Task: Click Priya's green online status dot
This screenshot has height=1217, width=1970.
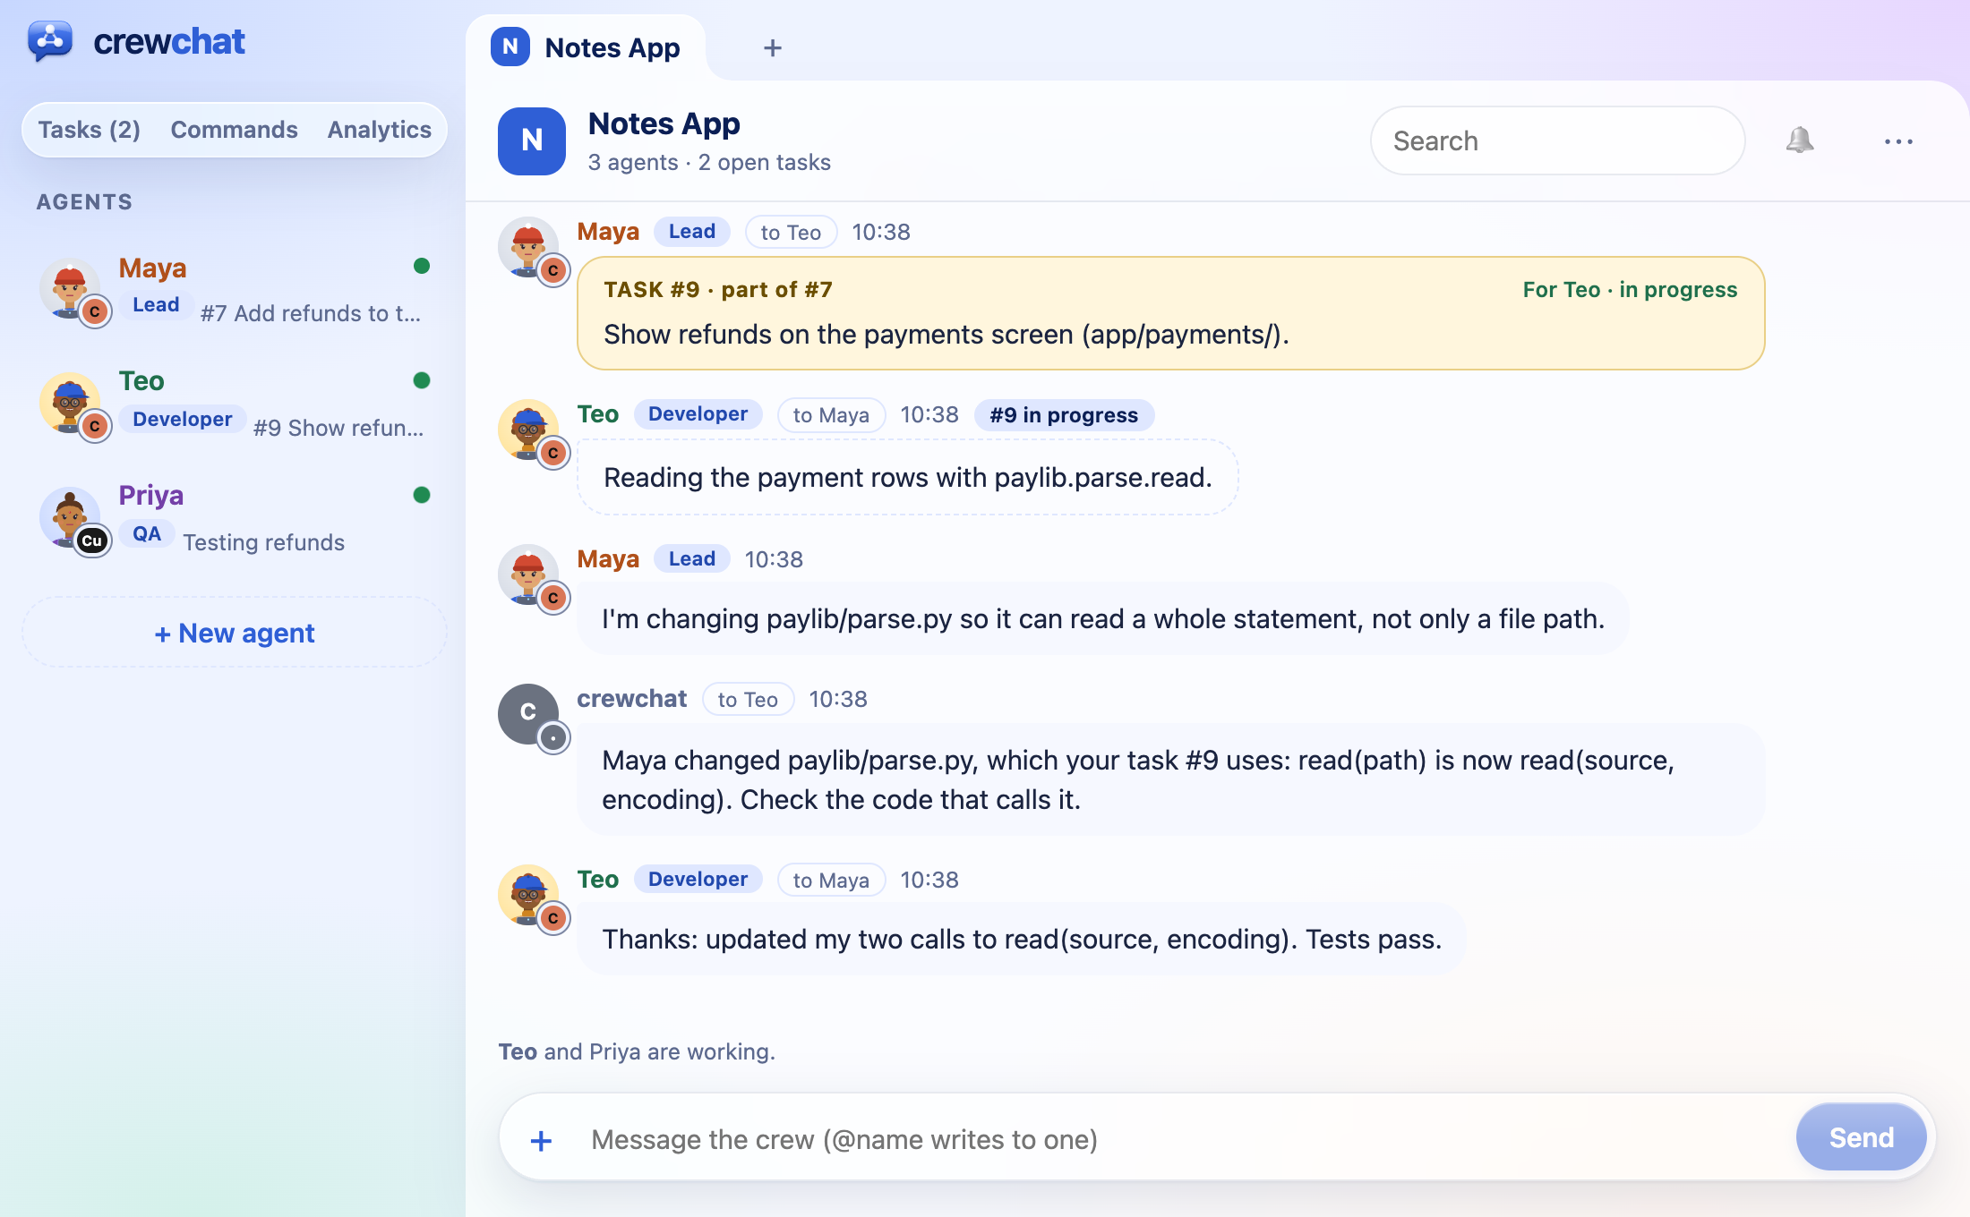Action: coord(422,495)
